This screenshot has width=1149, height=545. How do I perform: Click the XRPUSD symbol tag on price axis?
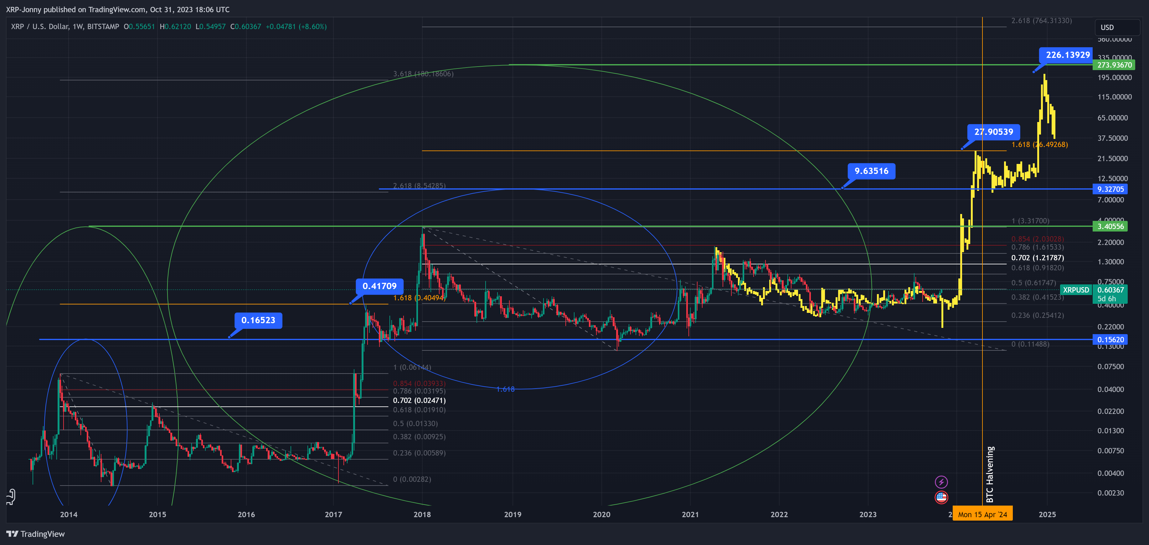tap(1075, 290)
